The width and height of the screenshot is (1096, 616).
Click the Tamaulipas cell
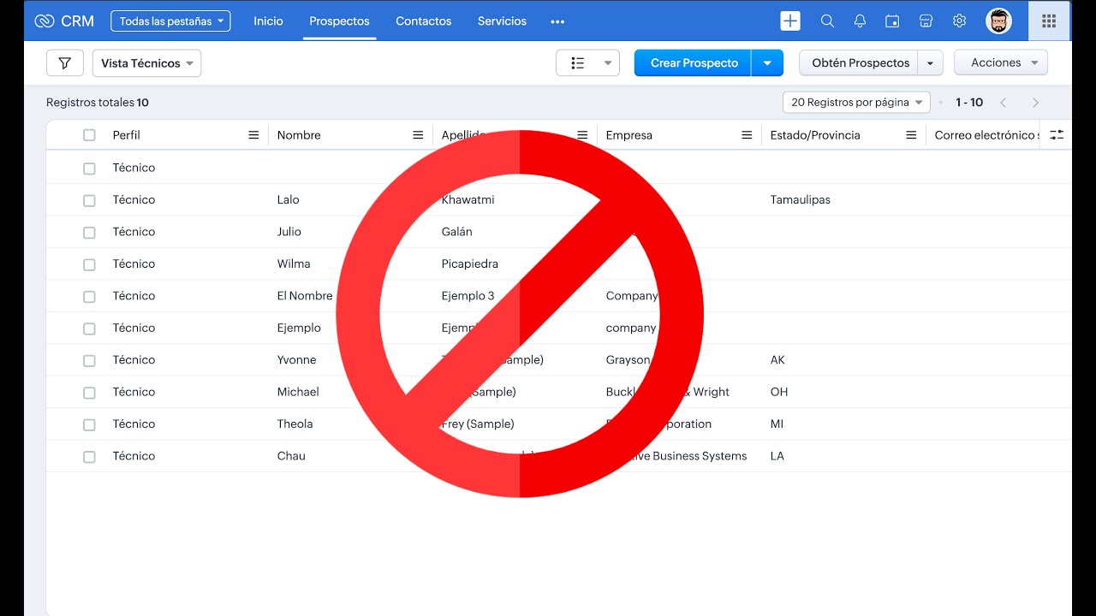[x=801, y=200]
